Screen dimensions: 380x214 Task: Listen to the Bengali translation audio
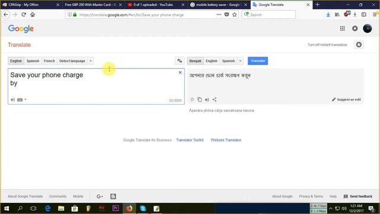(x=207, y=99)
